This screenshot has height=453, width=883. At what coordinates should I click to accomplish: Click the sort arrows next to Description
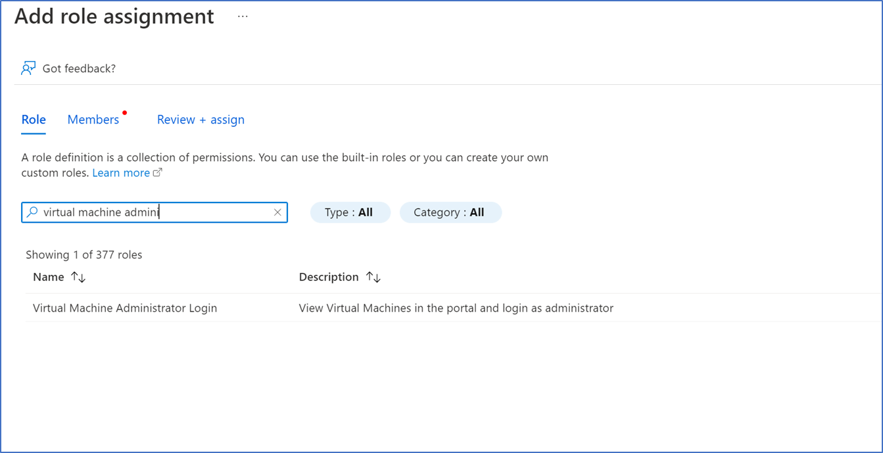pos(373,277)
